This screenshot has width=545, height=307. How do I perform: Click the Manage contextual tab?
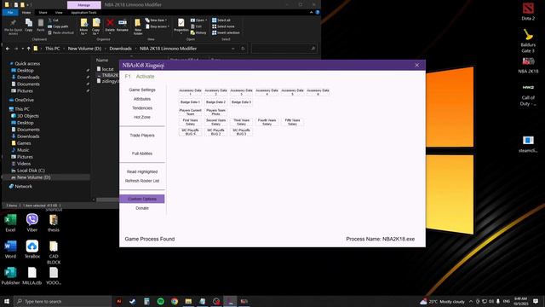click(83, 5)
